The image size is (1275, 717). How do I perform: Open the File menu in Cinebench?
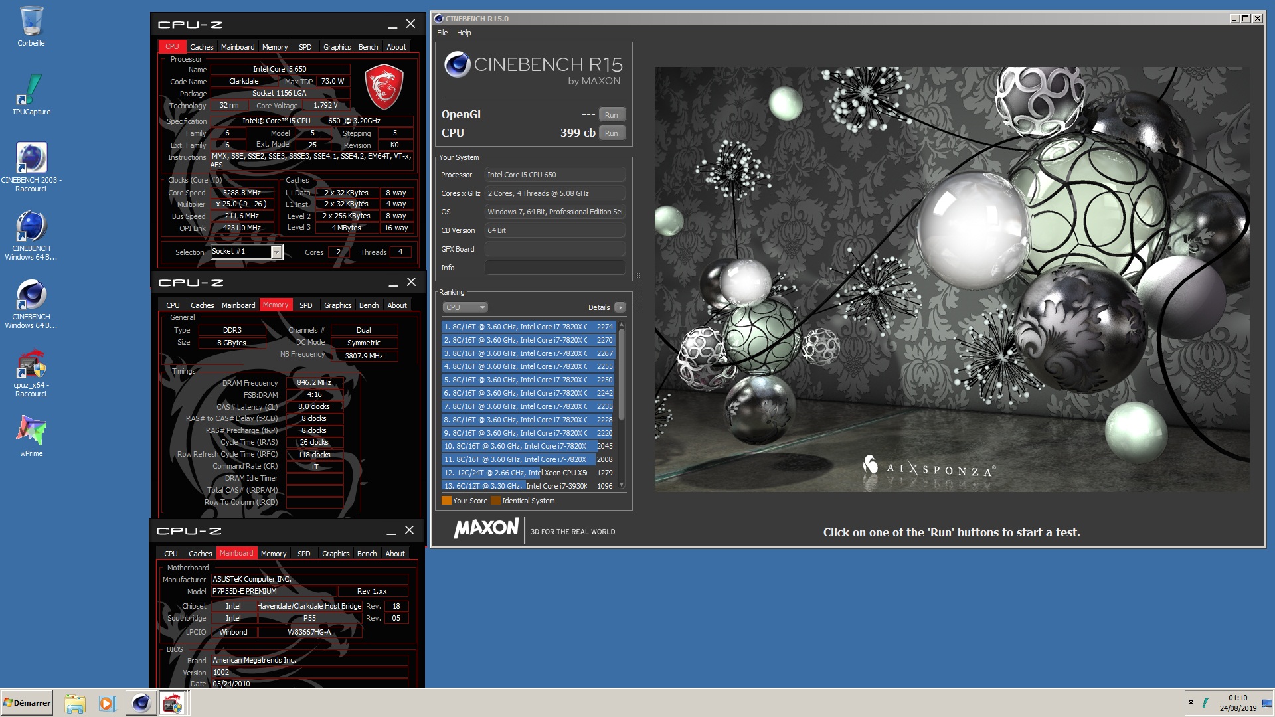tap(442, 33)
